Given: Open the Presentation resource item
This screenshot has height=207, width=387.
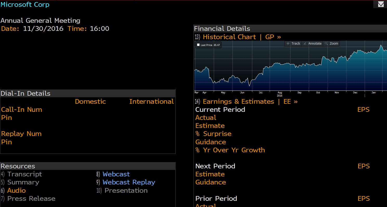Looking at the screenshot, I should pyautogui.click(x=126, y=190).
